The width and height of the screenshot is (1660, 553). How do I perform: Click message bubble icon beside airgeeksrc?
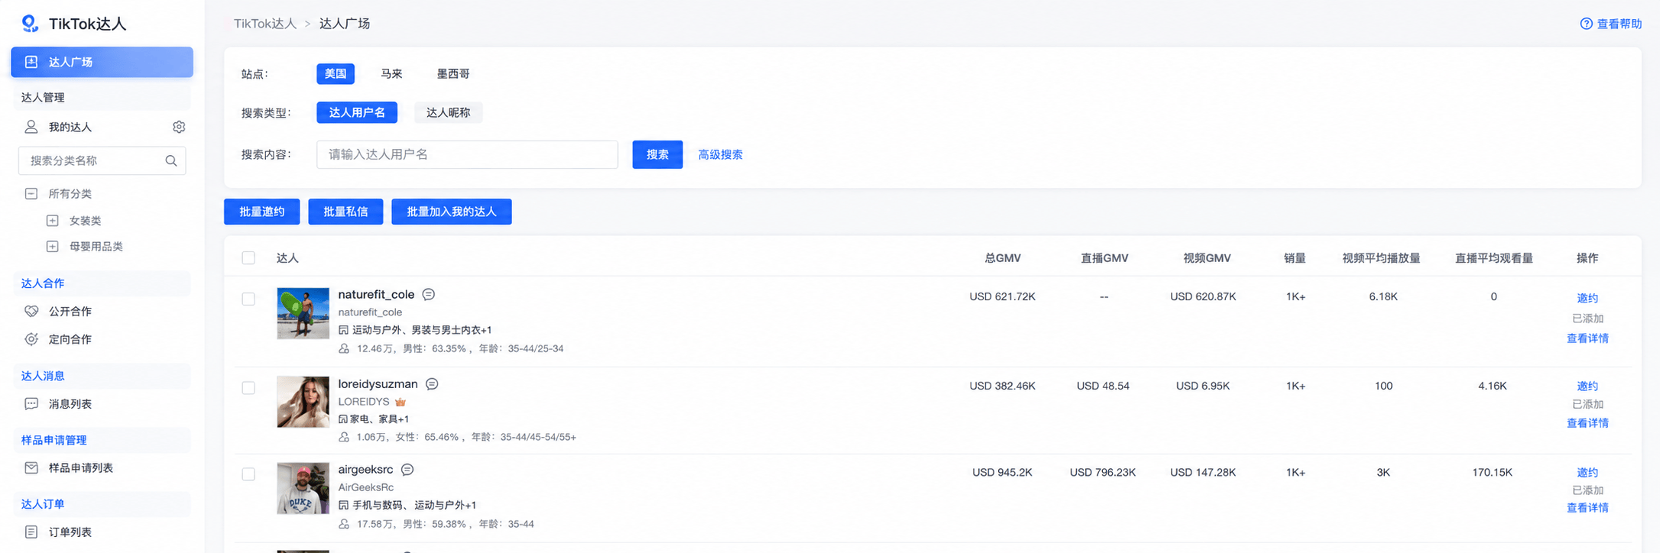pyautogui.click(x=407, y=469)
